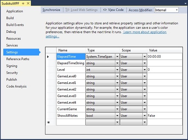Click the CurrentGame name cell
Image resolution: width=188 pixels, height=140 pixels.
[71, 109]
